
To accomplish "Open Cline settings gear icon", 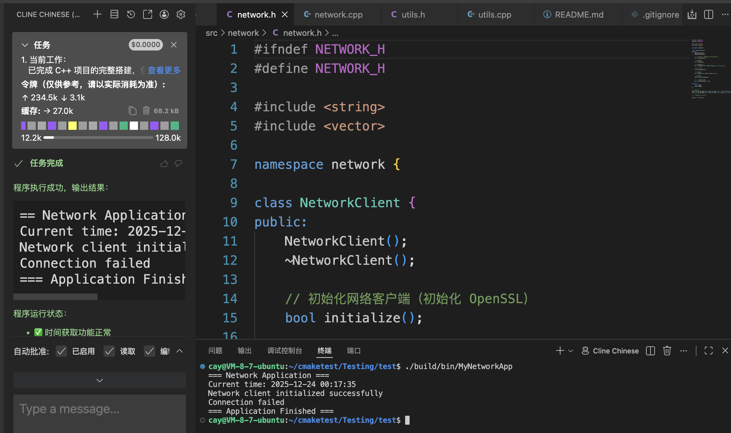I will (181, 14).
